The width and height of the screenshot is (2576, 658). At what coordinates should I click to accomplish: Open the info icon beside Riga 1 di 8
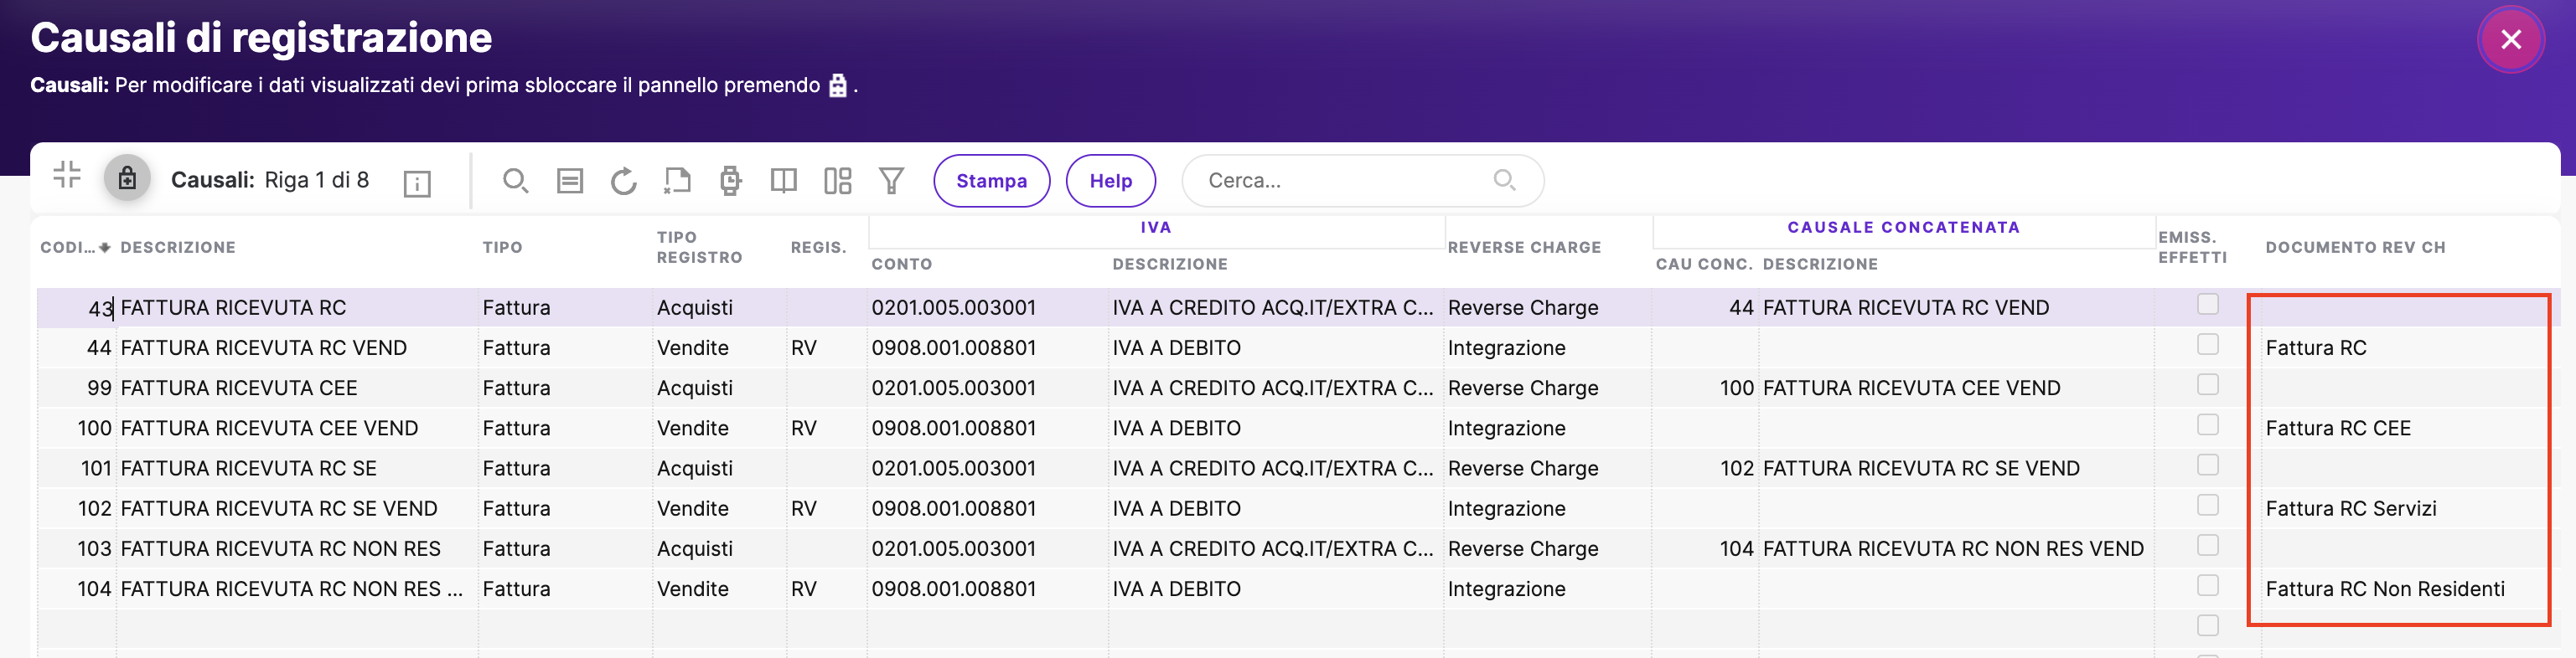tap(417, 183)
